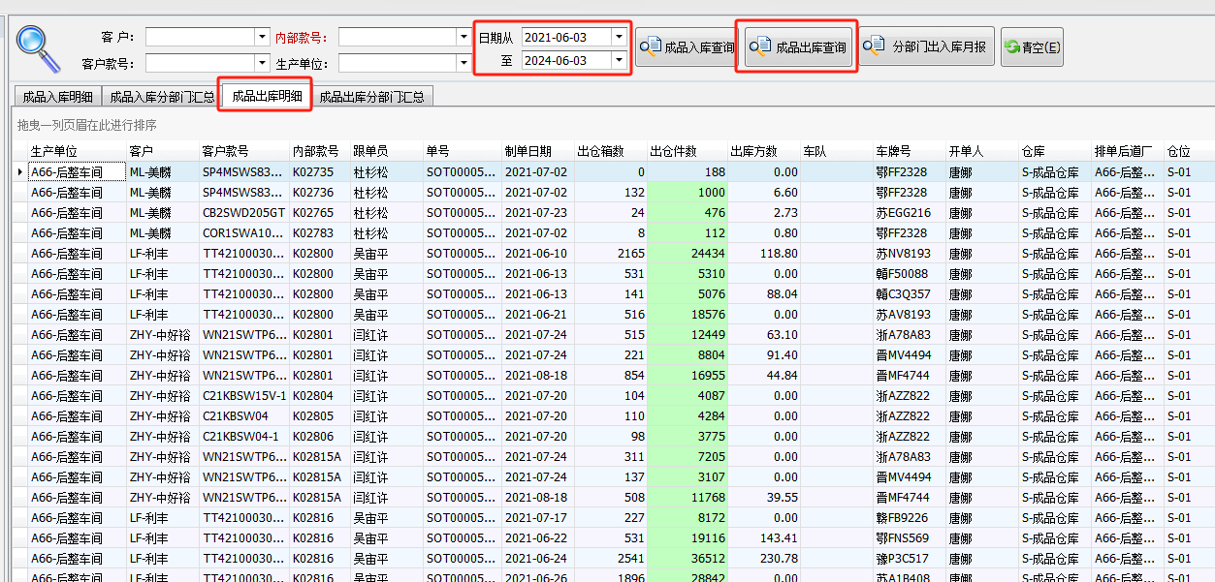This screenshot has width=1215, height=582.
Task: Sort by the 出库方数 column header
Action: point(764,151)
